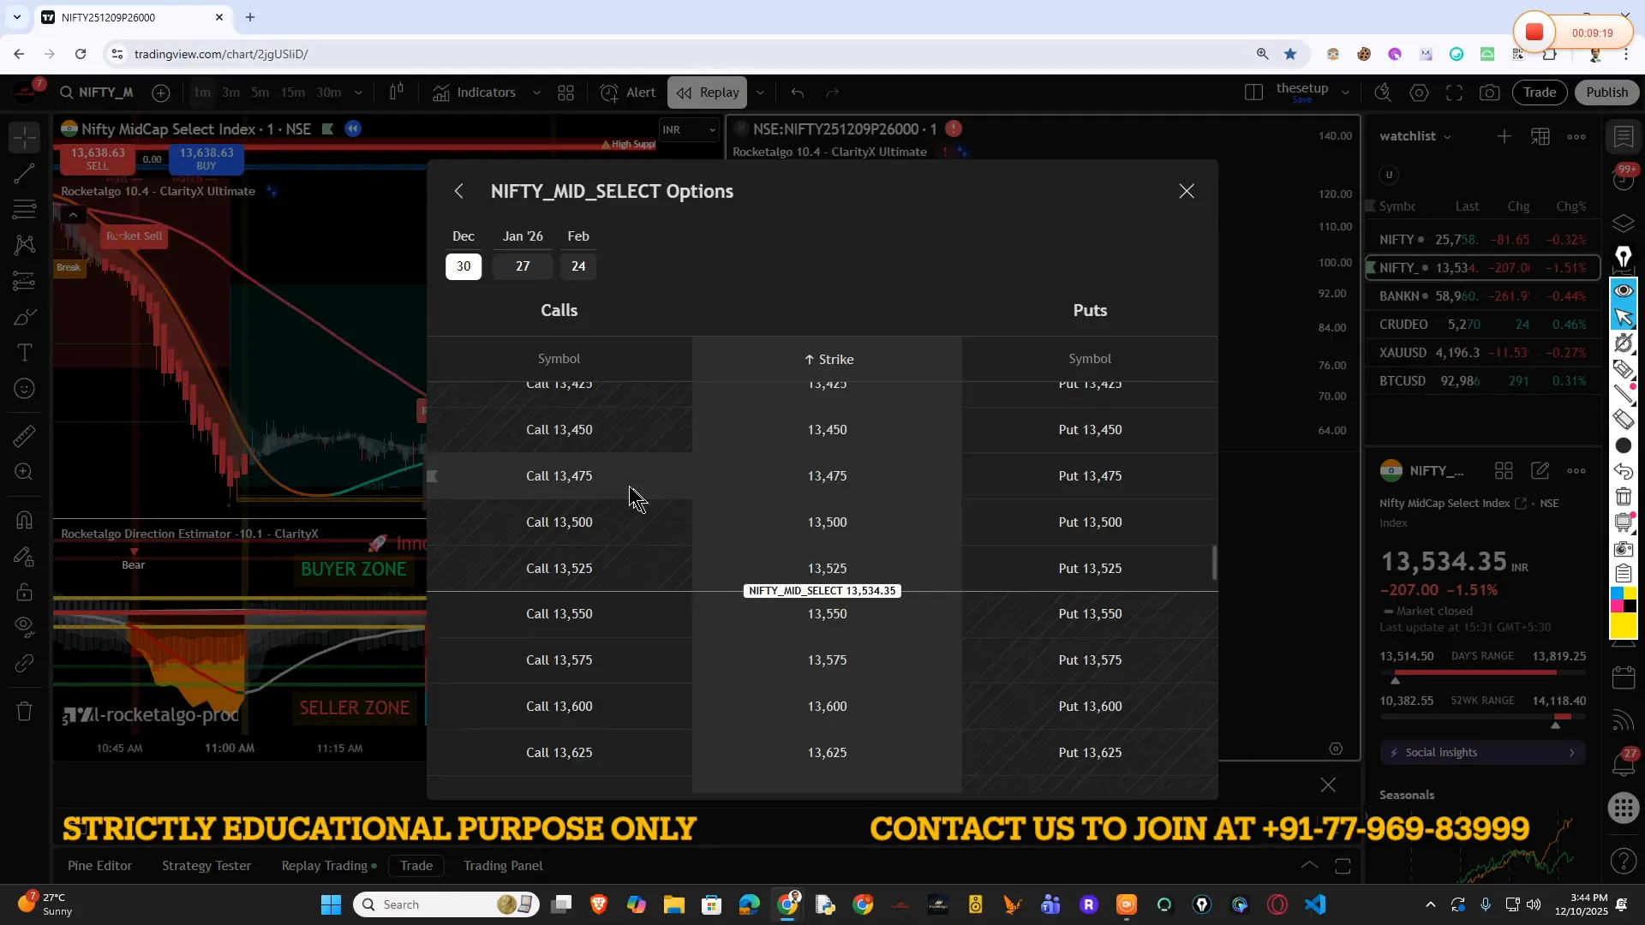Viewport: 1645px width, 925px height.
Task: Take a chart snapshot with the camera icon
Action: [1491, 92]
